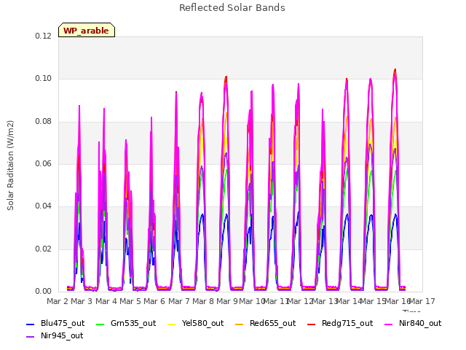Click the Mar 5 x-axis date label
Image resolution: width=466 pixels, height=350 pixels.
(x=130, y=301)
